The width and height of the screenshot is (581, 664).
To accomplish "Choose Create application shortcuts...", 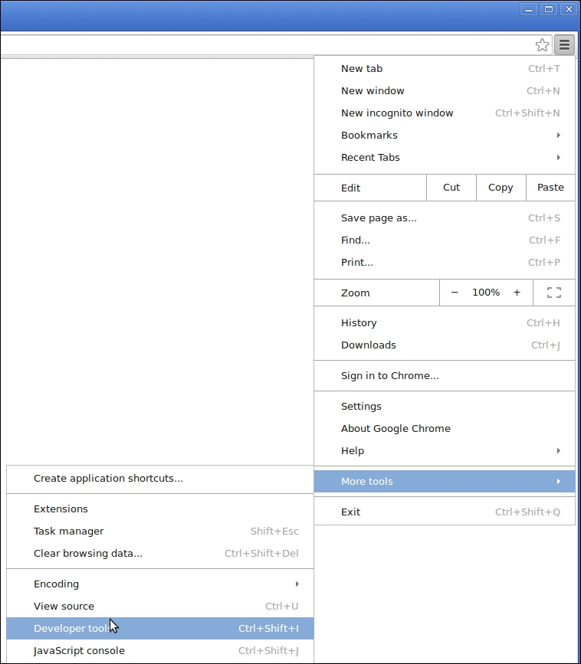I will pyautogui.click(x=160, y=479).
